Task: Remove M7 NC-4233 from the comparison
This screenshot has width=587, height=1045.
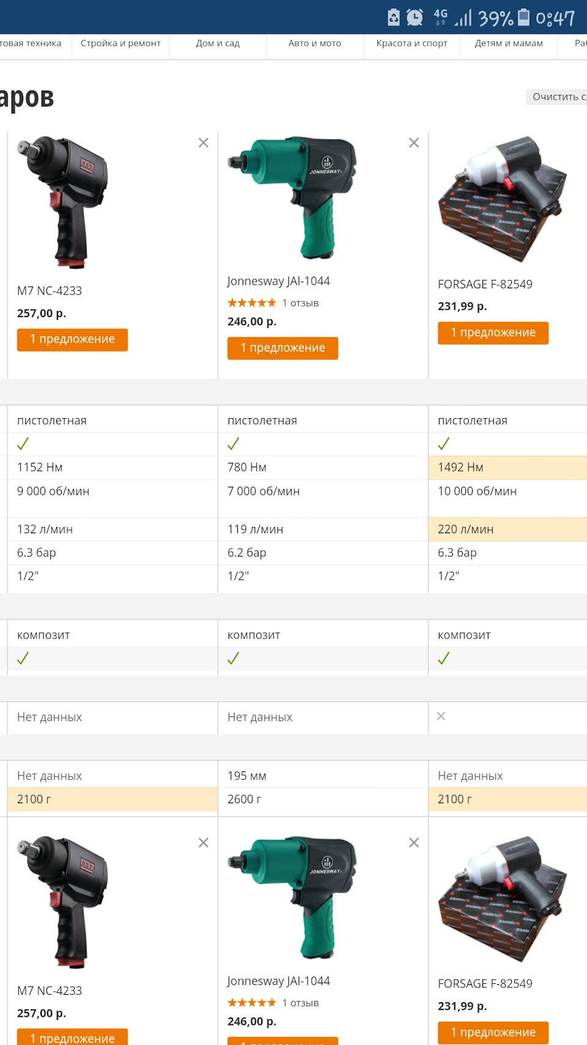Action: pyautogui.click(x=203, y=142)
